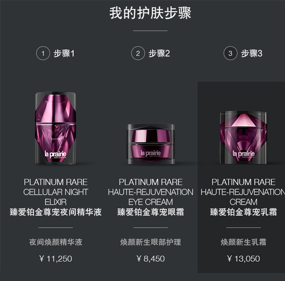Open Platinum Rare Haute-Rejuvenation Eye Cream title
Image resolution: width=285 pixels, height=281 pixels.
[x=151, y=192]
